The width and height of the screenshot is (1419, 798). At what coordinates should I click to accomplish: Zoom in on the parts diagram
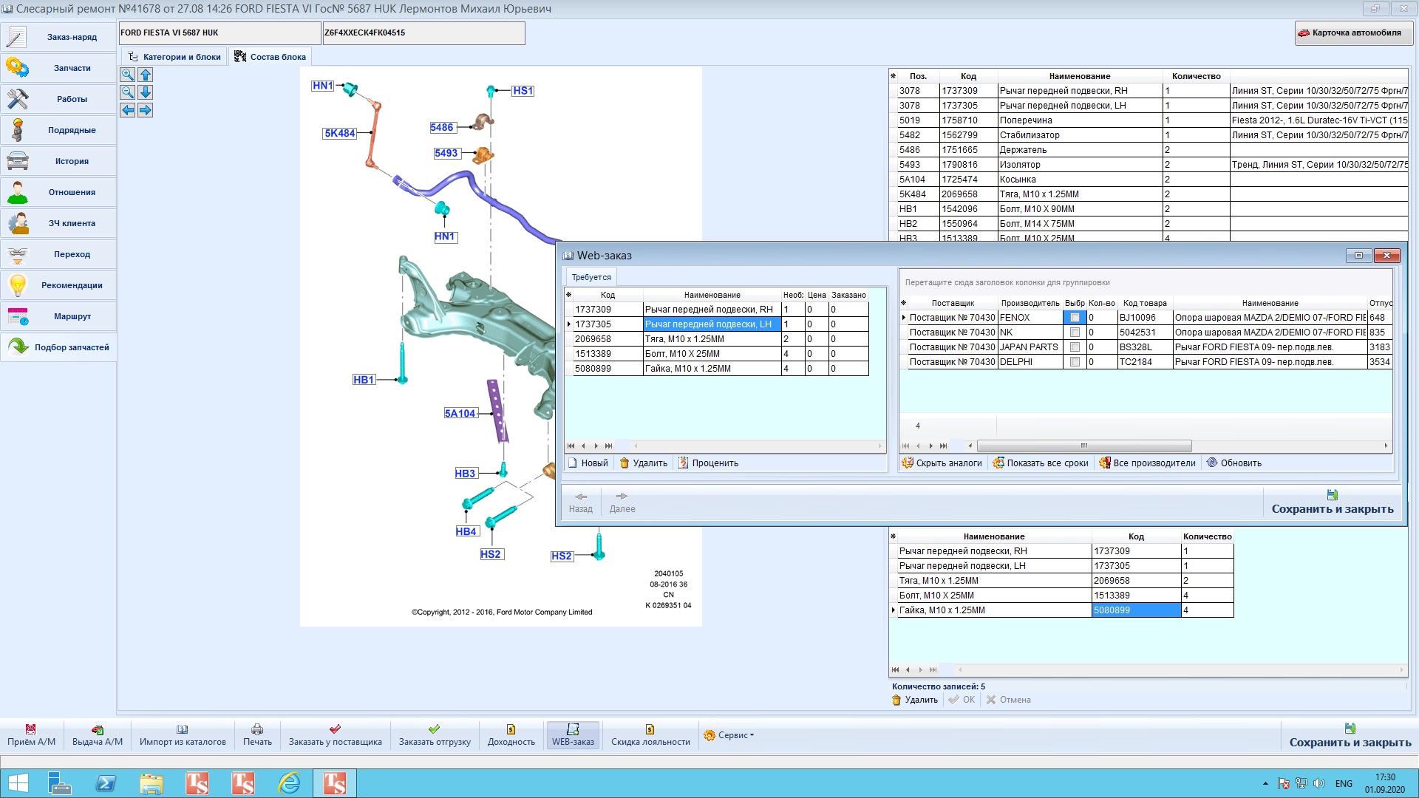[x=128, y=75]
